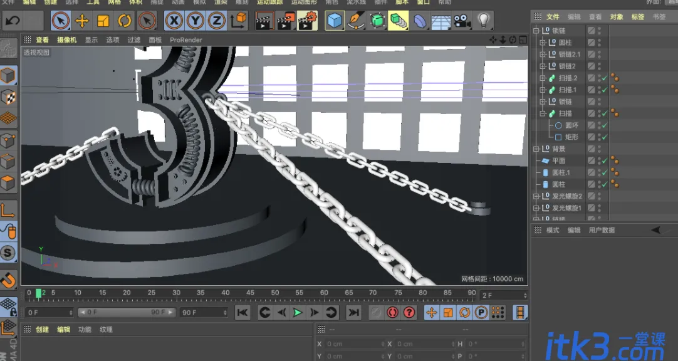Click the viewport pan navigation icon
Image resolution: width=678 pixels, height=361 pixels.
pyautogui.click(x=493, y=39)
